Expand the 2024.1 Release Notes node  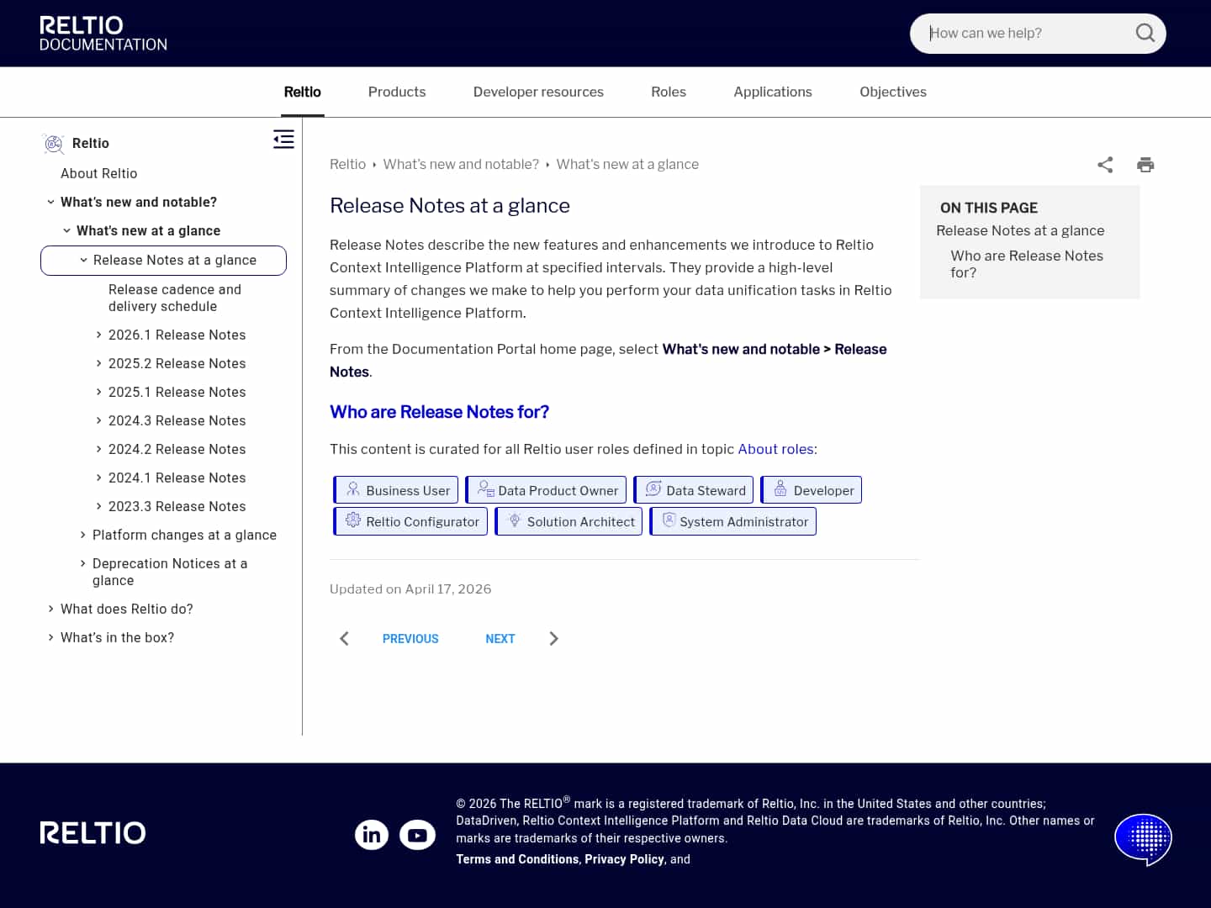point(98,478)
